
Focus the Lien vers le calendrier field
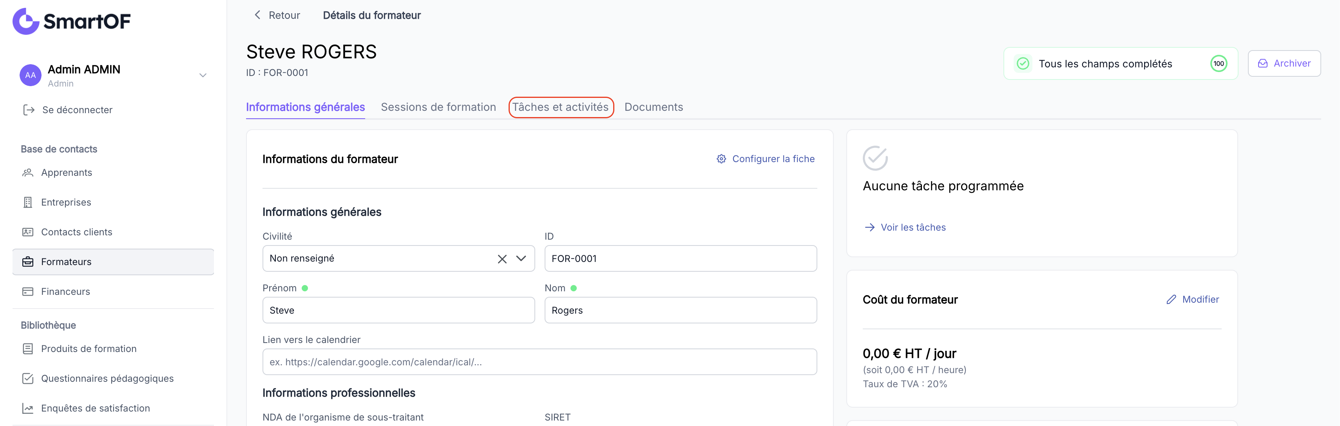[x=540, y=362]
